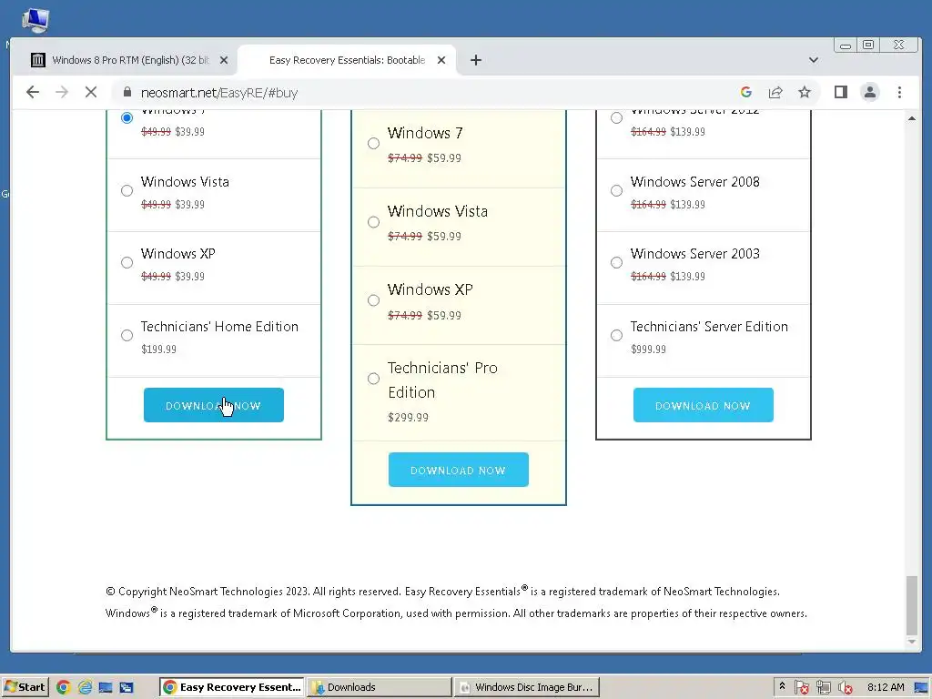Image resolution: width=932 pixels, height=699 pixels.
Task: Click the Google icon in address bar
Action: click(x=746, y=92)
